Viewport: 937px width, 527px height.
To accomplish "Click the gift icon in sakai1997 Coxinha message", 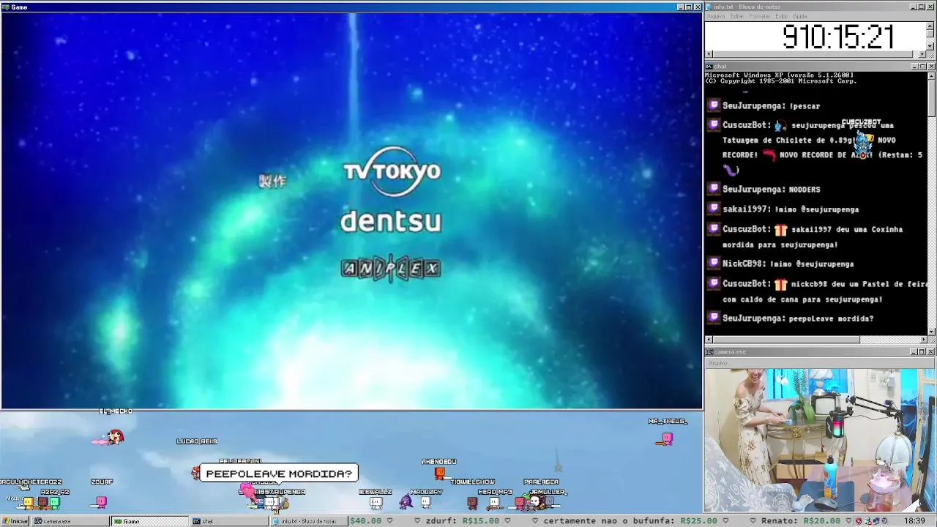I will tap(780, 230).
